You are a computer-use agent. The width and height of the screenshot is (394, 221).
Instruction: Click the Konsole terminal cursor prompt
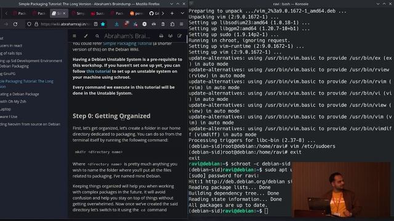266,211
